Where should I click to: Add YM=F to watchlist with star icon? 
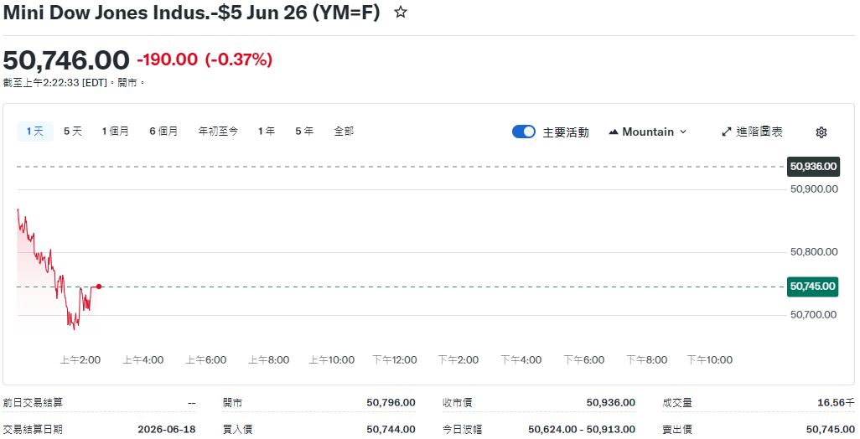click(401, 12)
